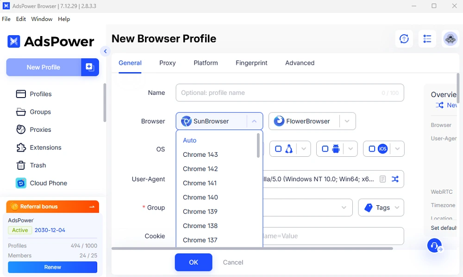
Task: Randomize the User-Agent with shuffle icon
Action: pyautogui.click(x=395, y=179)
